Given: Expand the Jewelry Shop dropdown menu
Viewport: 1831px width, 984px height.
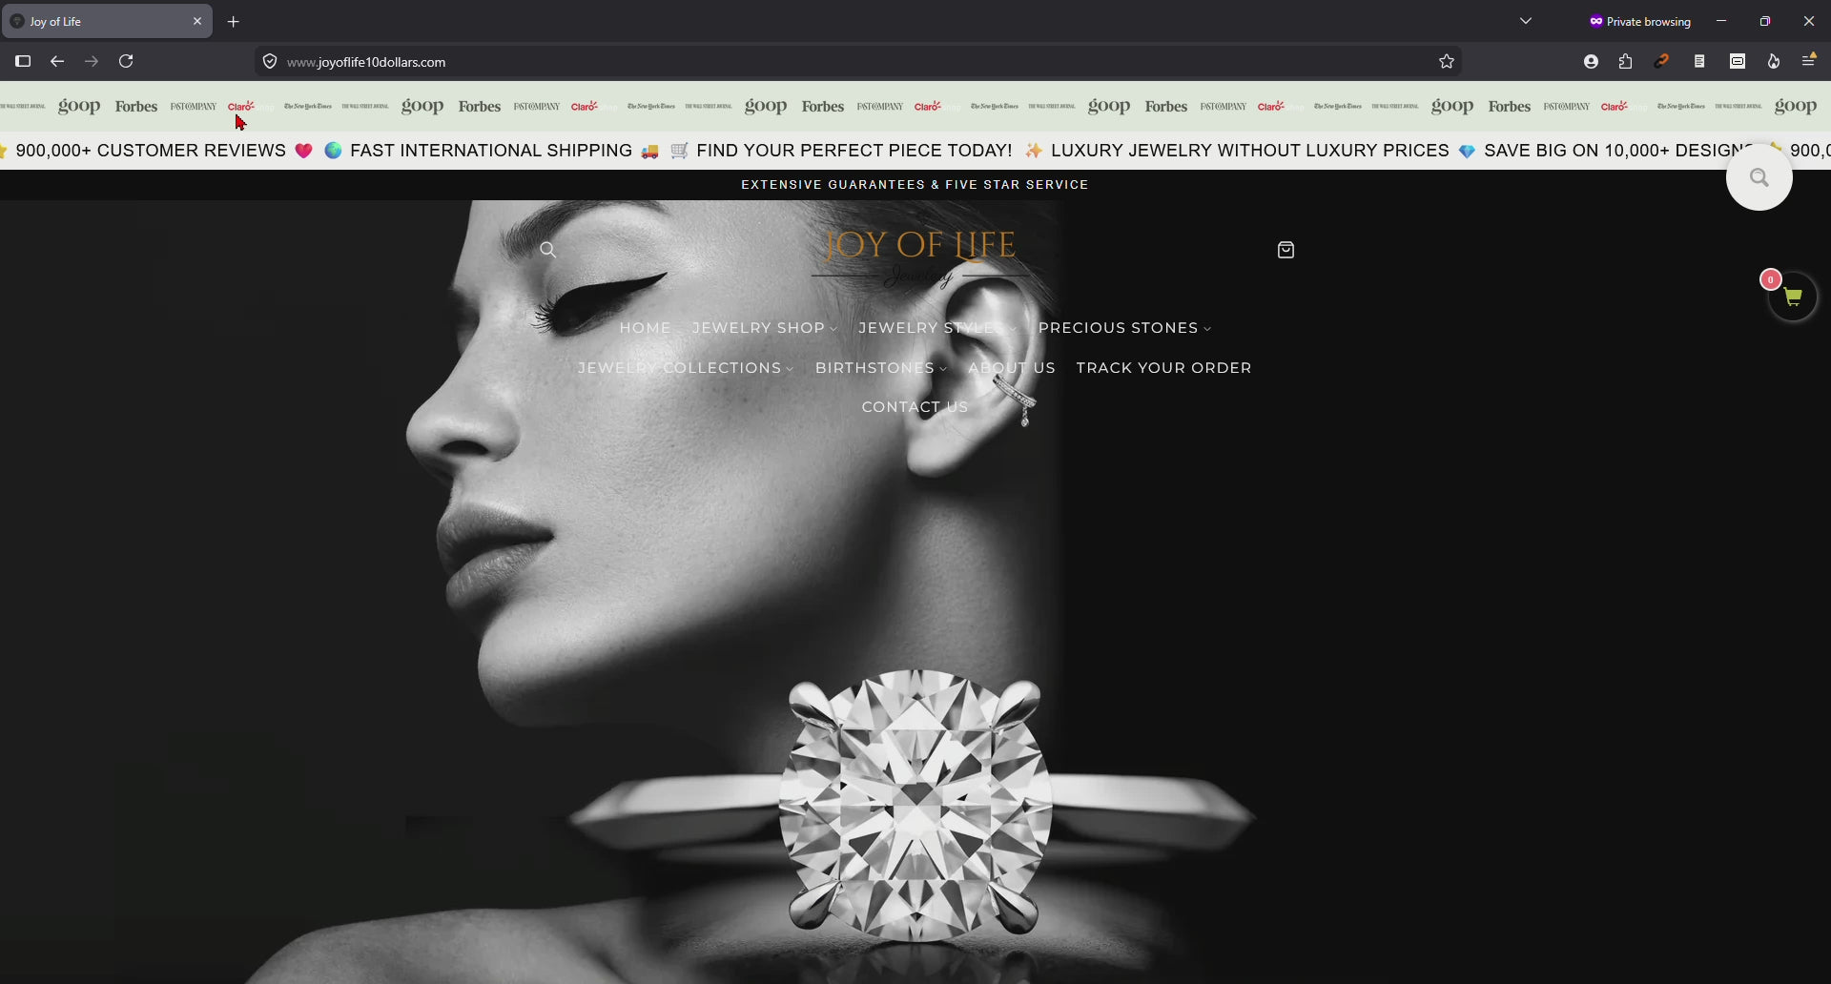Looking at the screenshot, I should tap(765, 328).
